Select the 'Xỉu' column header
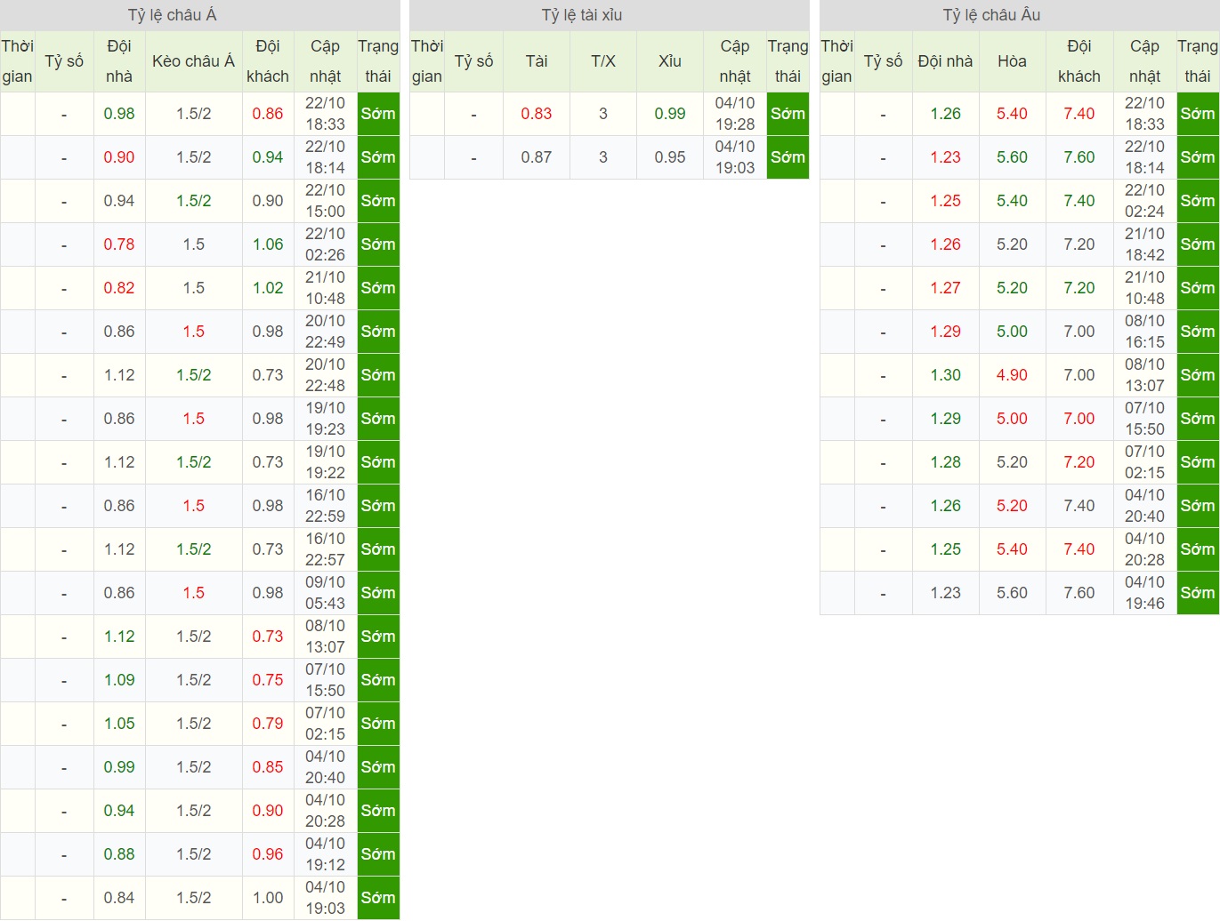This screenshot has height=921, width=1220. point(670,61)
